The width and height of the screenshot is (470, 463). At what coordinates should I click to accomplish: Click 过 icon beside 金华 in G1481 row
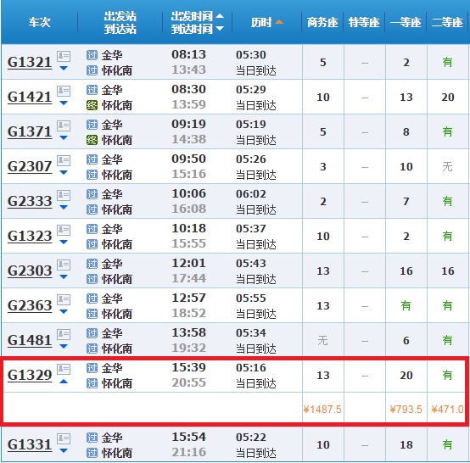click(x=92, y=333)
